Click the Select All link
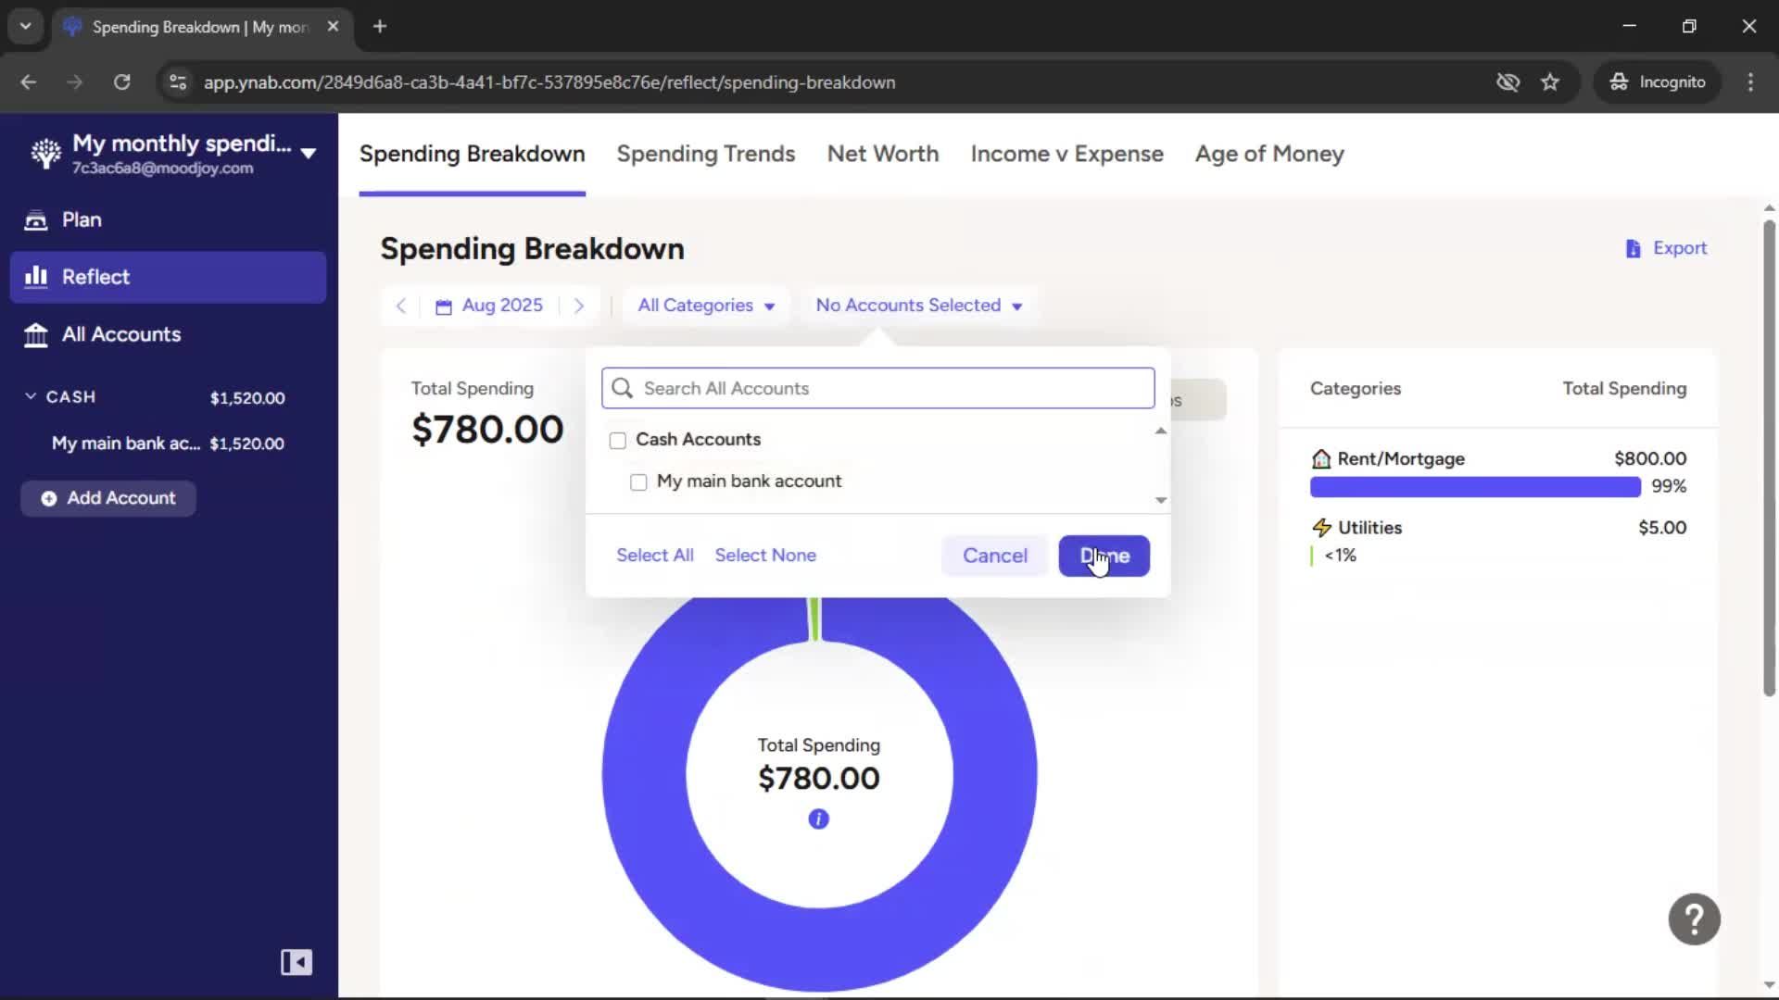 point(655,556)
